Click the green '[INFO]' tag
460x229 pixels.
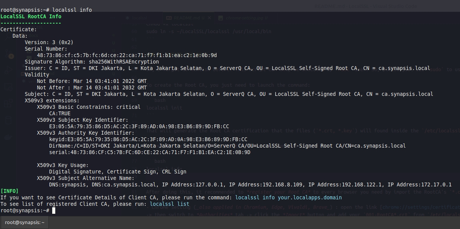point(10,191)
